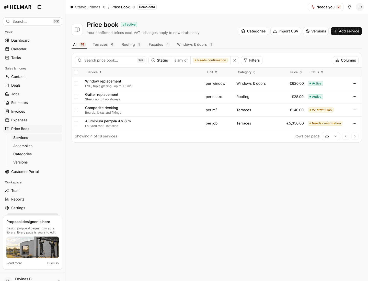Open row actions for Gutter replacement
Viewport: 368px width, 281px height.
click(354, 97)
